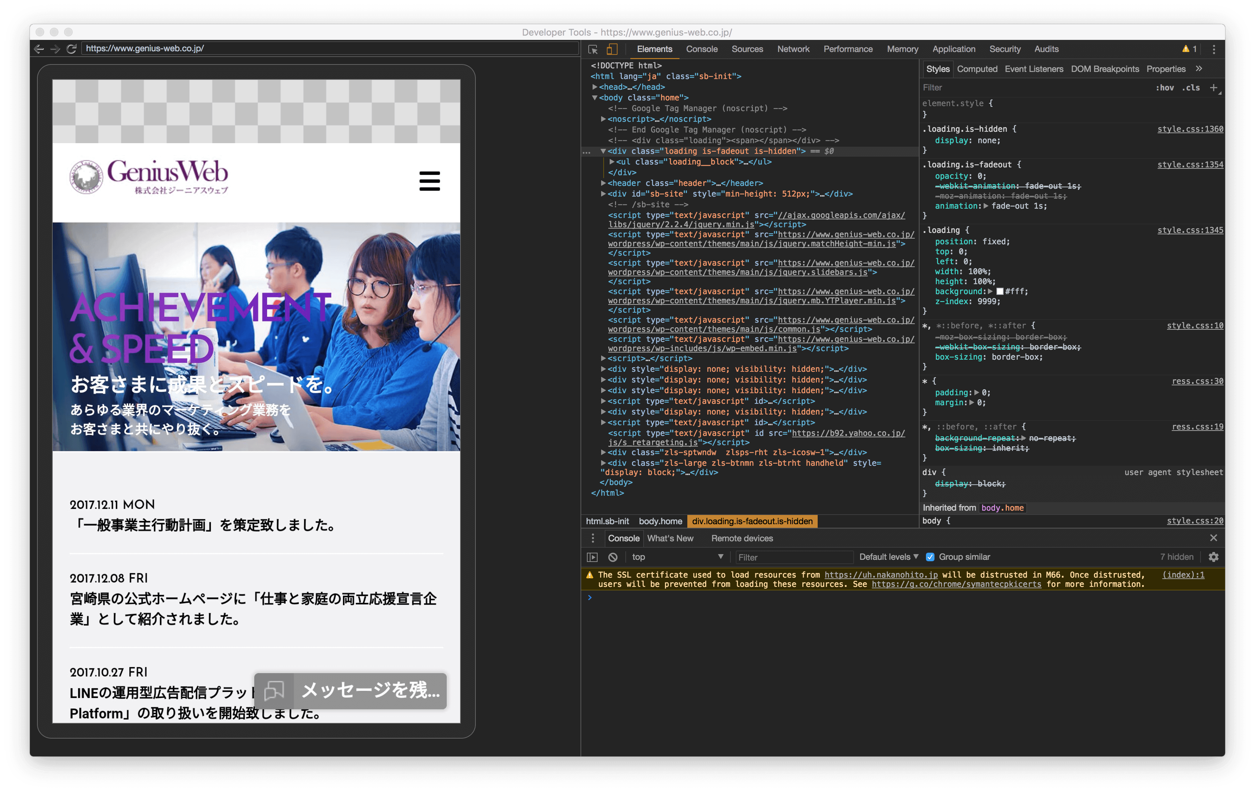
Task: Click the inspect element picker icon
Action: coord(593,49)
